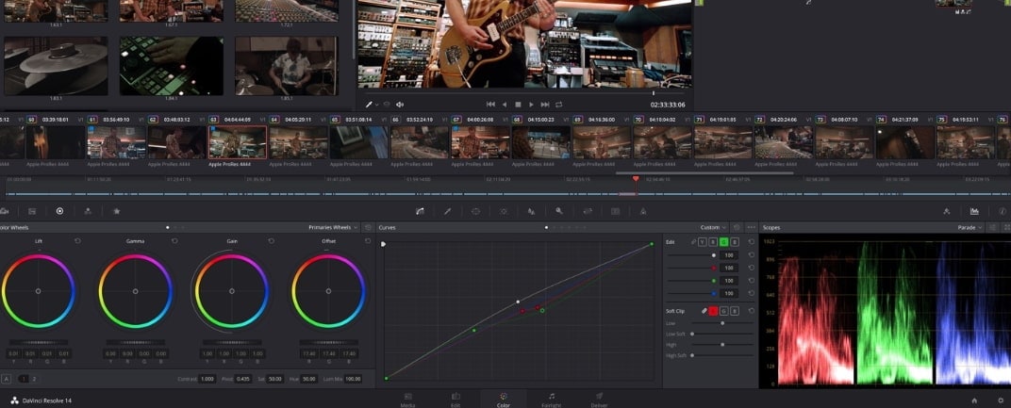Viewport: 1011px width, 408px height.
Task: Mute the viewer audio
Action: [x=400, y=105]
